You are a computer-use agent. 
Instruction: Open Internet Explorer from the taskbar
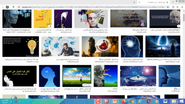[x=140, y=101]
